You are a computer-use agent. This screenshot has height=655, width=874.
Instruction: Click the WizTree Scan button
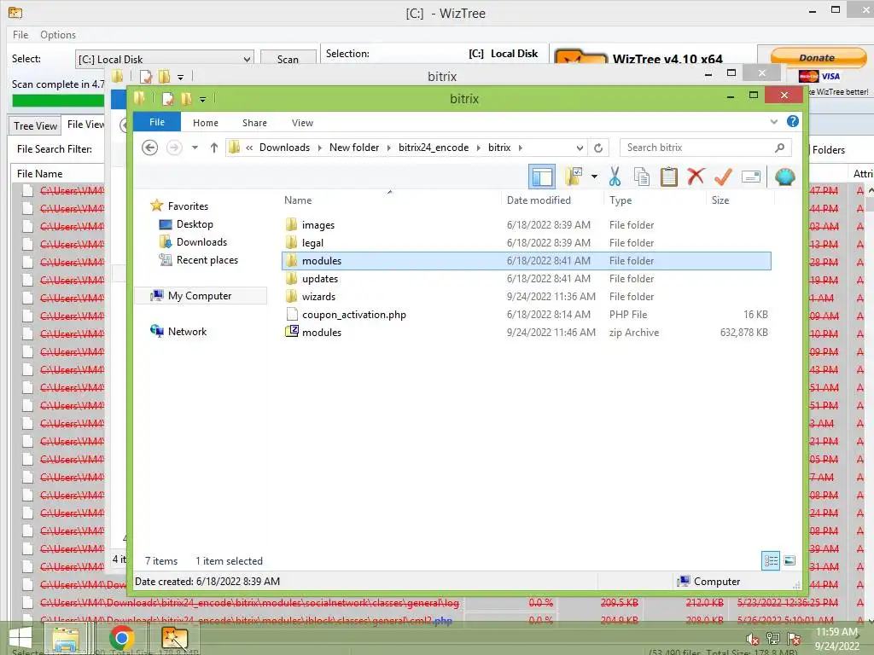288,59
